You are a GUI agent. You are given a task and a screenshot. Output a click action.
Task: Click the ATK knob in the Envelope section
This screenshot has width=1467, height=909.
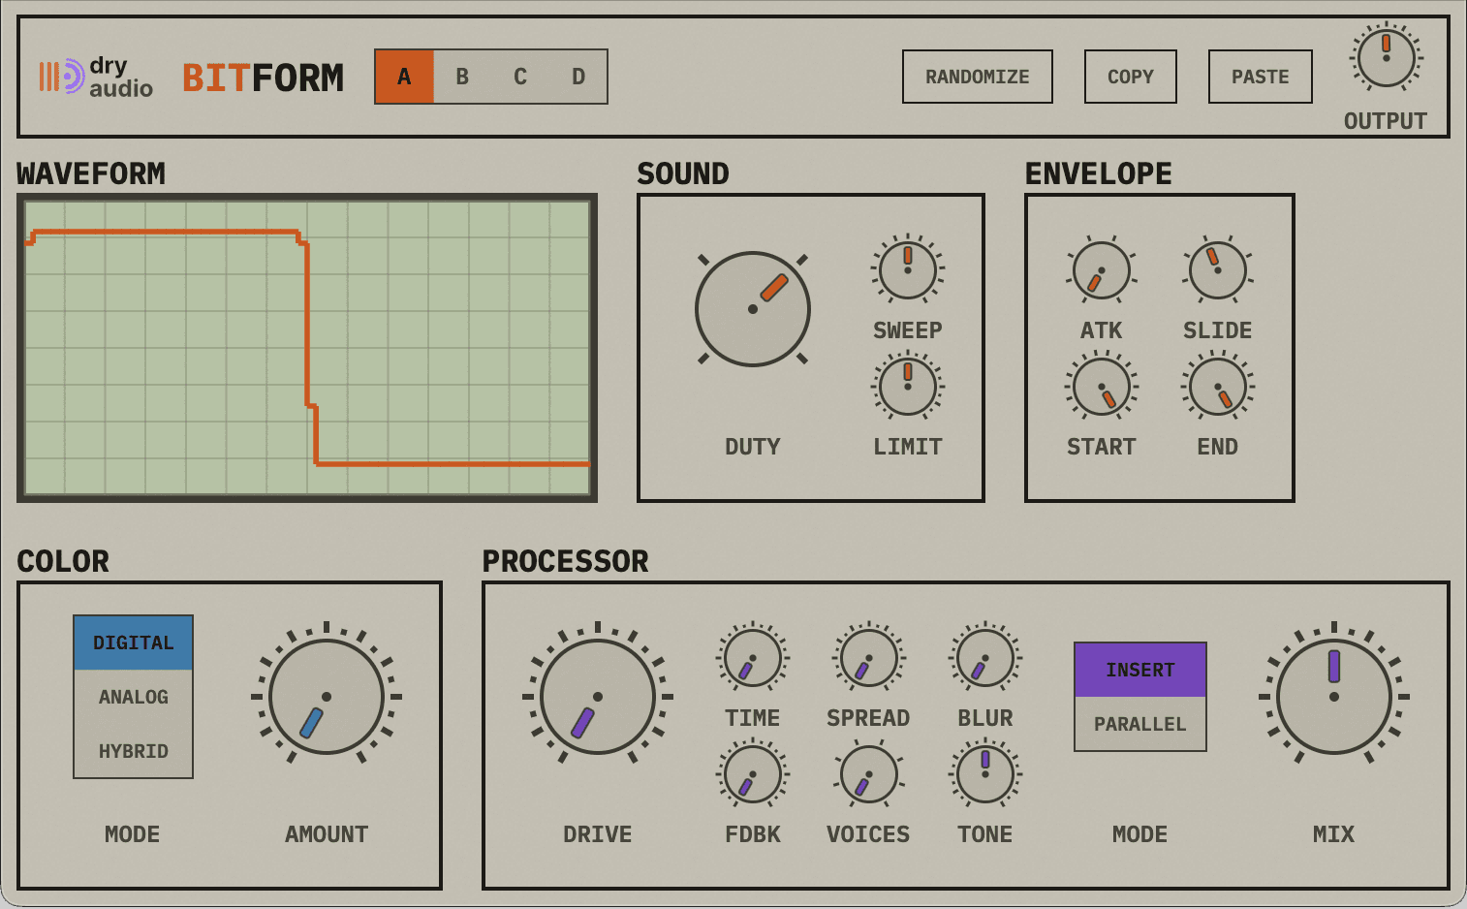[1101, 271]
